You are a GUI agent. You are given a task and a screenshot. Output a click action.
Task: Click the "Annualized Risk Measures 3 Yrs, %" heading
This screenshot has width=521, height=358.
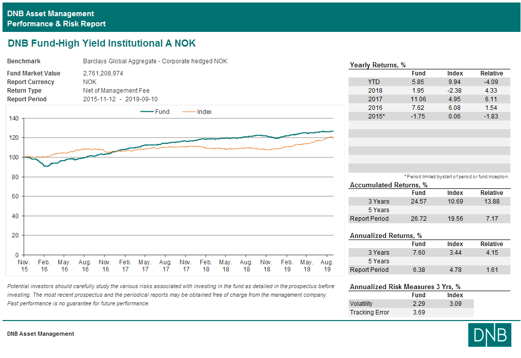(x=405, y=287)
